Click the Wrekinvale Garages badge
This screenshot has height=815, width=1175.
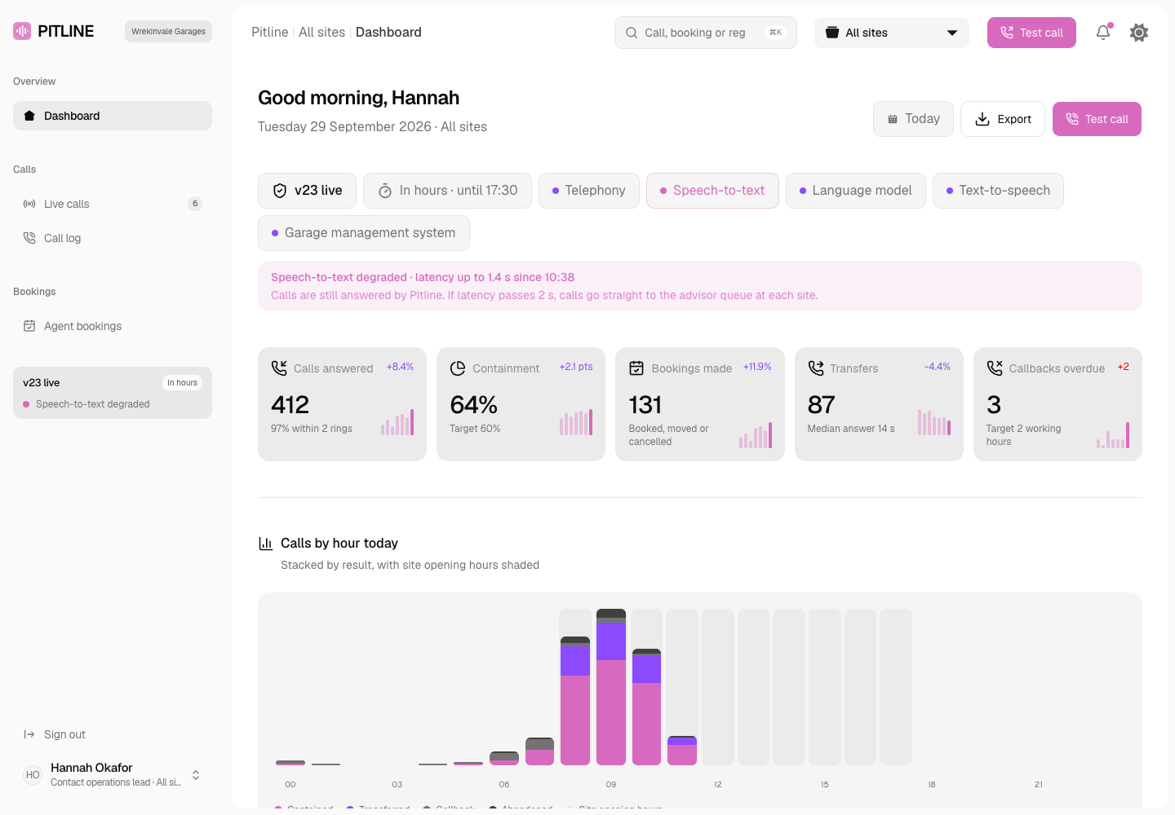[x=168, y=31]
